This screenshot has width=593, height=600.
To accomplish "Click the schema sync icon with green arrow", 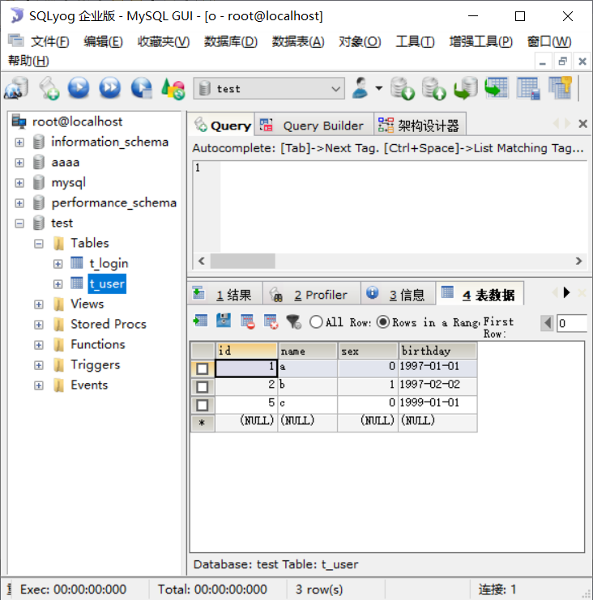I will tap(497, 88).
